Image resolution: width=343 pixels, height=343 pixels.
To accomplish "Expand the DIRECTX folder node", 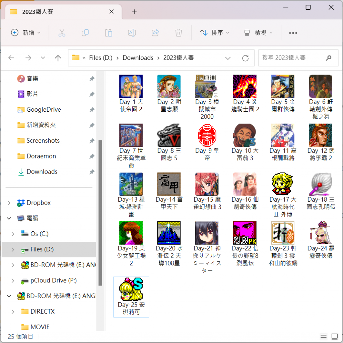I will tap(13, 312).
